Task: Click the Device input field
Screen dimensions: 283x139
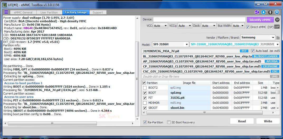Action: [x=199, y=20]
